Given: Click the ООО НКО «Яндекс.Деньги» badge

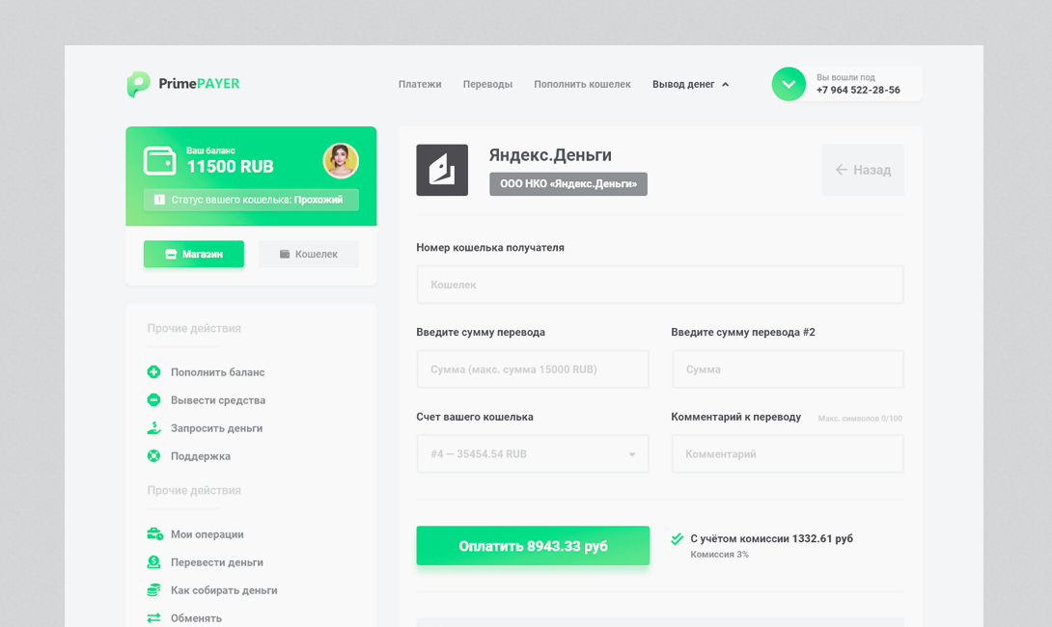Looking at the screenshot, I should pyautogui.click(x=568, y=183).
